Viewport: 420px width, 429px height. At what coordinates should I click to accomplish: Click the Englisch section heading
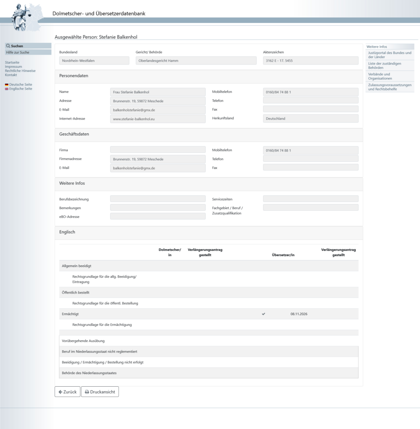coord(67,232)
